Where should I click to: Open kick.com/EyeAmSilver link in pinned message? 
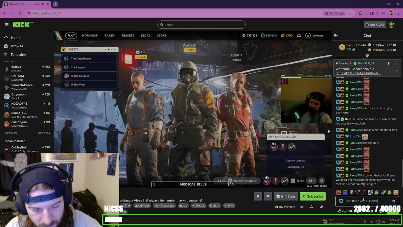tap(357, 73)
